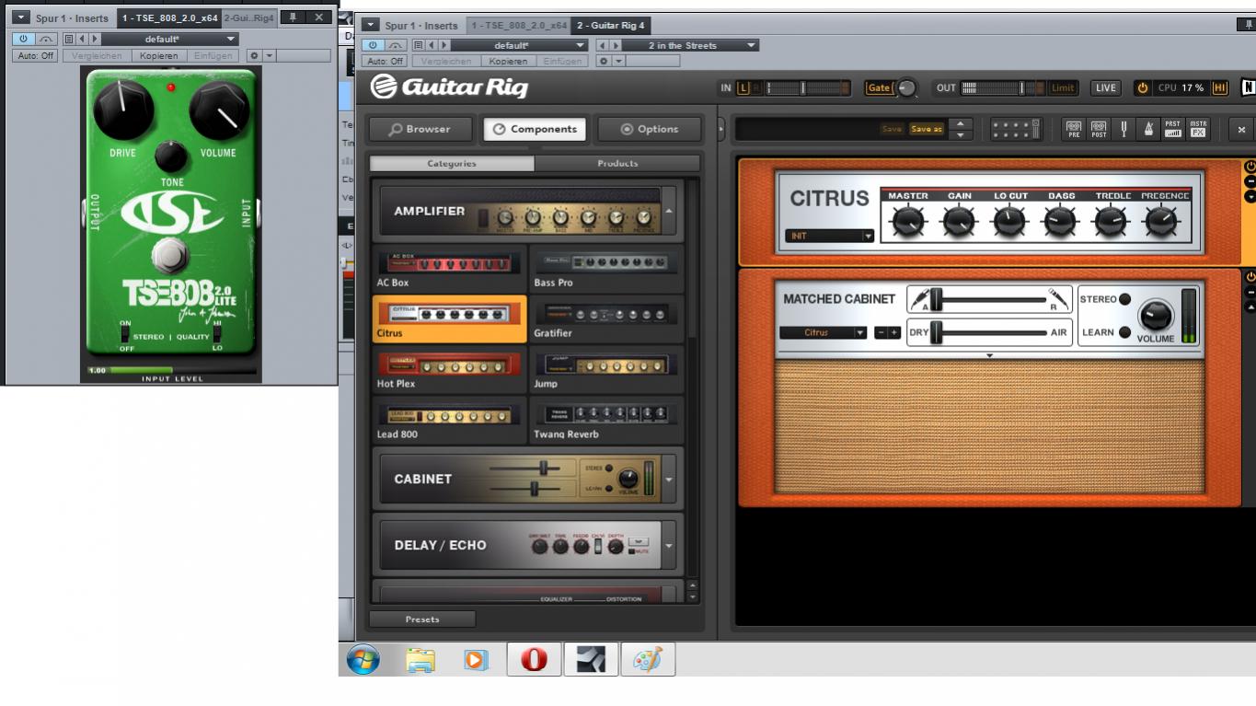Select the Jump amplifier

click(606, 370)
